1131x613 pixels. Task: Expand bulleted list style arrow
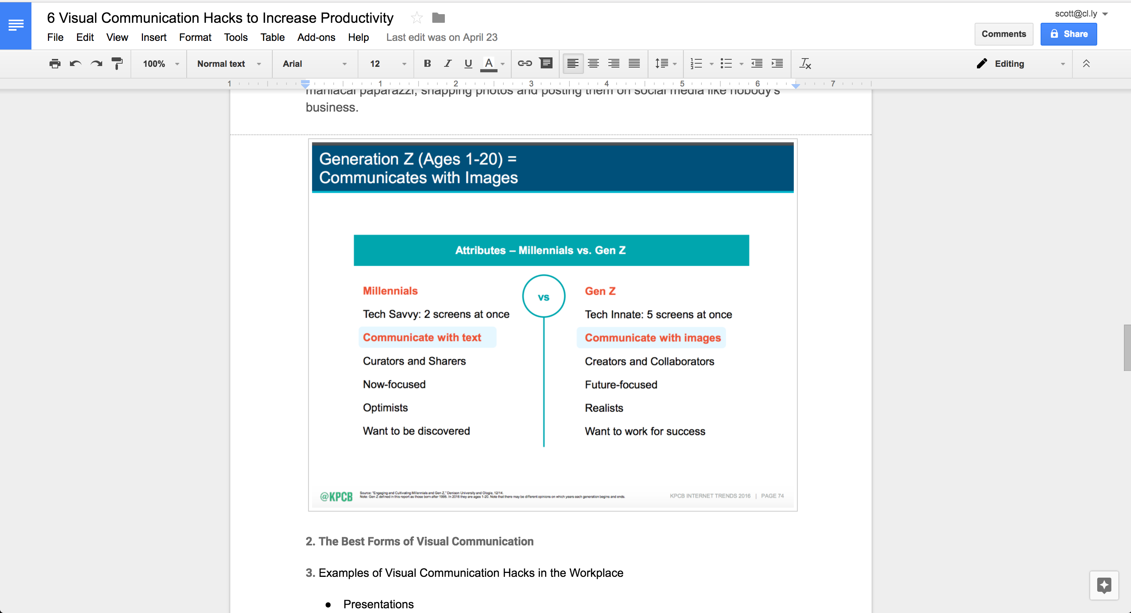pyautogui.click(x=741, y=64)
